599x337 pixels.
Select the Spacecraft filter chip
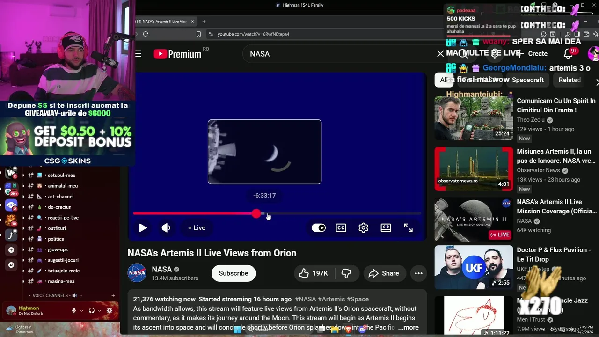tap(527, 80)
